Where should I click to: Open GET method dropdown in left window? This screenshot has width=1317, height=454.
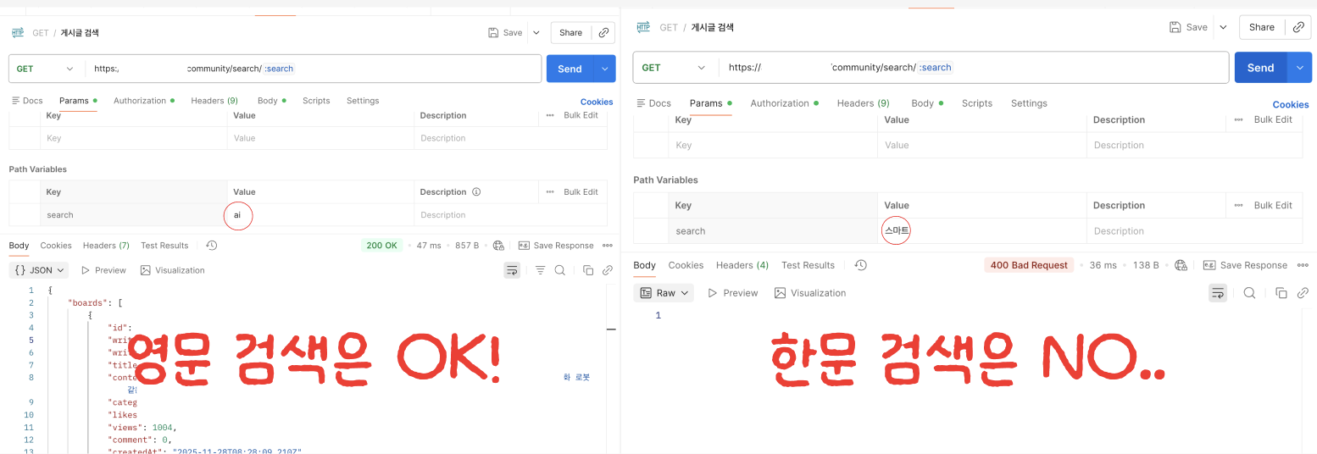click(x=47, y=69)
